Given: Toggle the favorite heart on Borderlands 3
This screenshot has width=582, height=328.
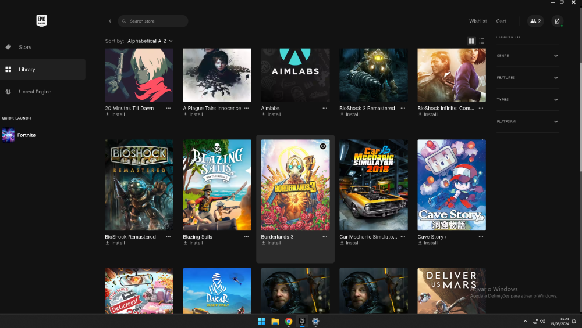Looking at the screenshot, I should [x=323, y=146].
